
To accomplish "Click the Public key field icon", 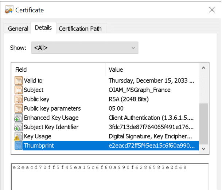I will [18, 99].
